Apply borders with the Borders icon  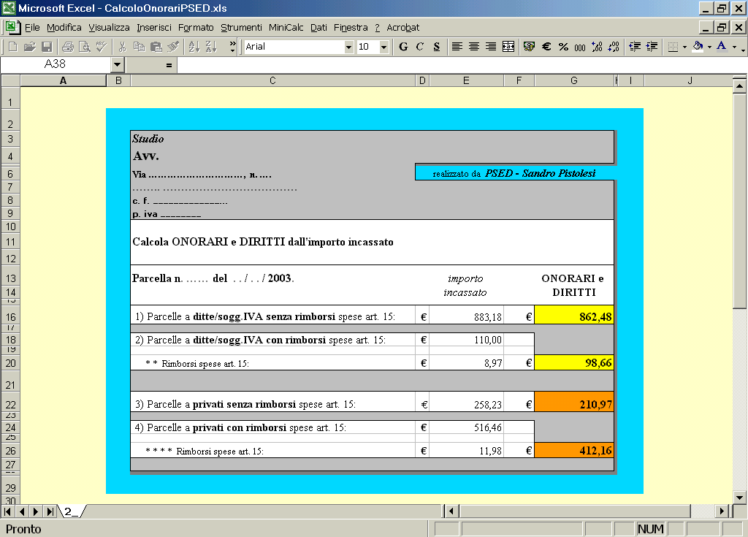[x=673, y=47]
